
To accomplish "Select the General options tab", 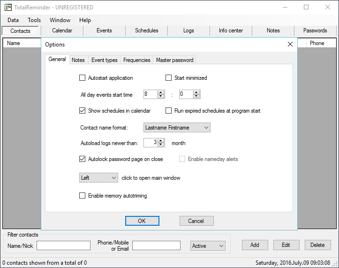I will (57, 59).
